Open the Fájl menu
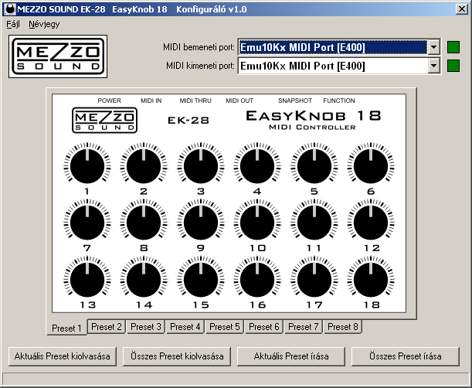Screen dimensions: 472x388 click(x=13, y=24)
